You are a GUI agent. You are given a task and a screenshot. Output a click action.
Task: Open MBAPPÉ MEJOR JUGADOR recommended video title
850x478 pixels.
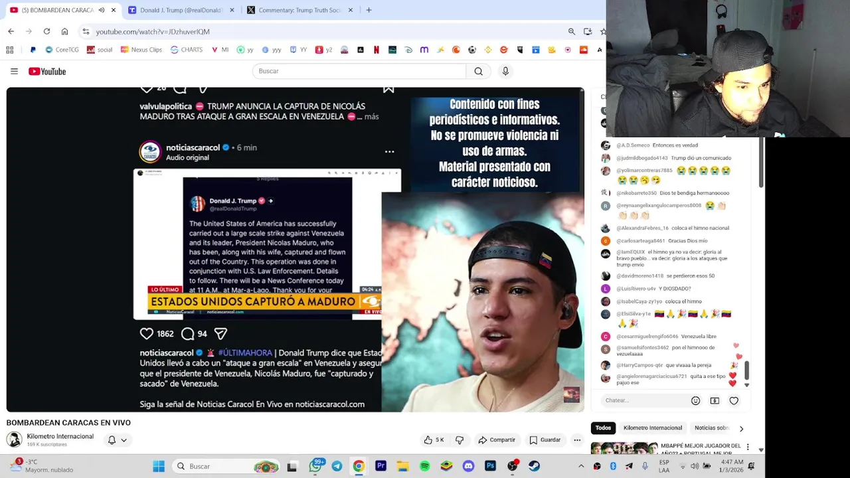(701, 449)
